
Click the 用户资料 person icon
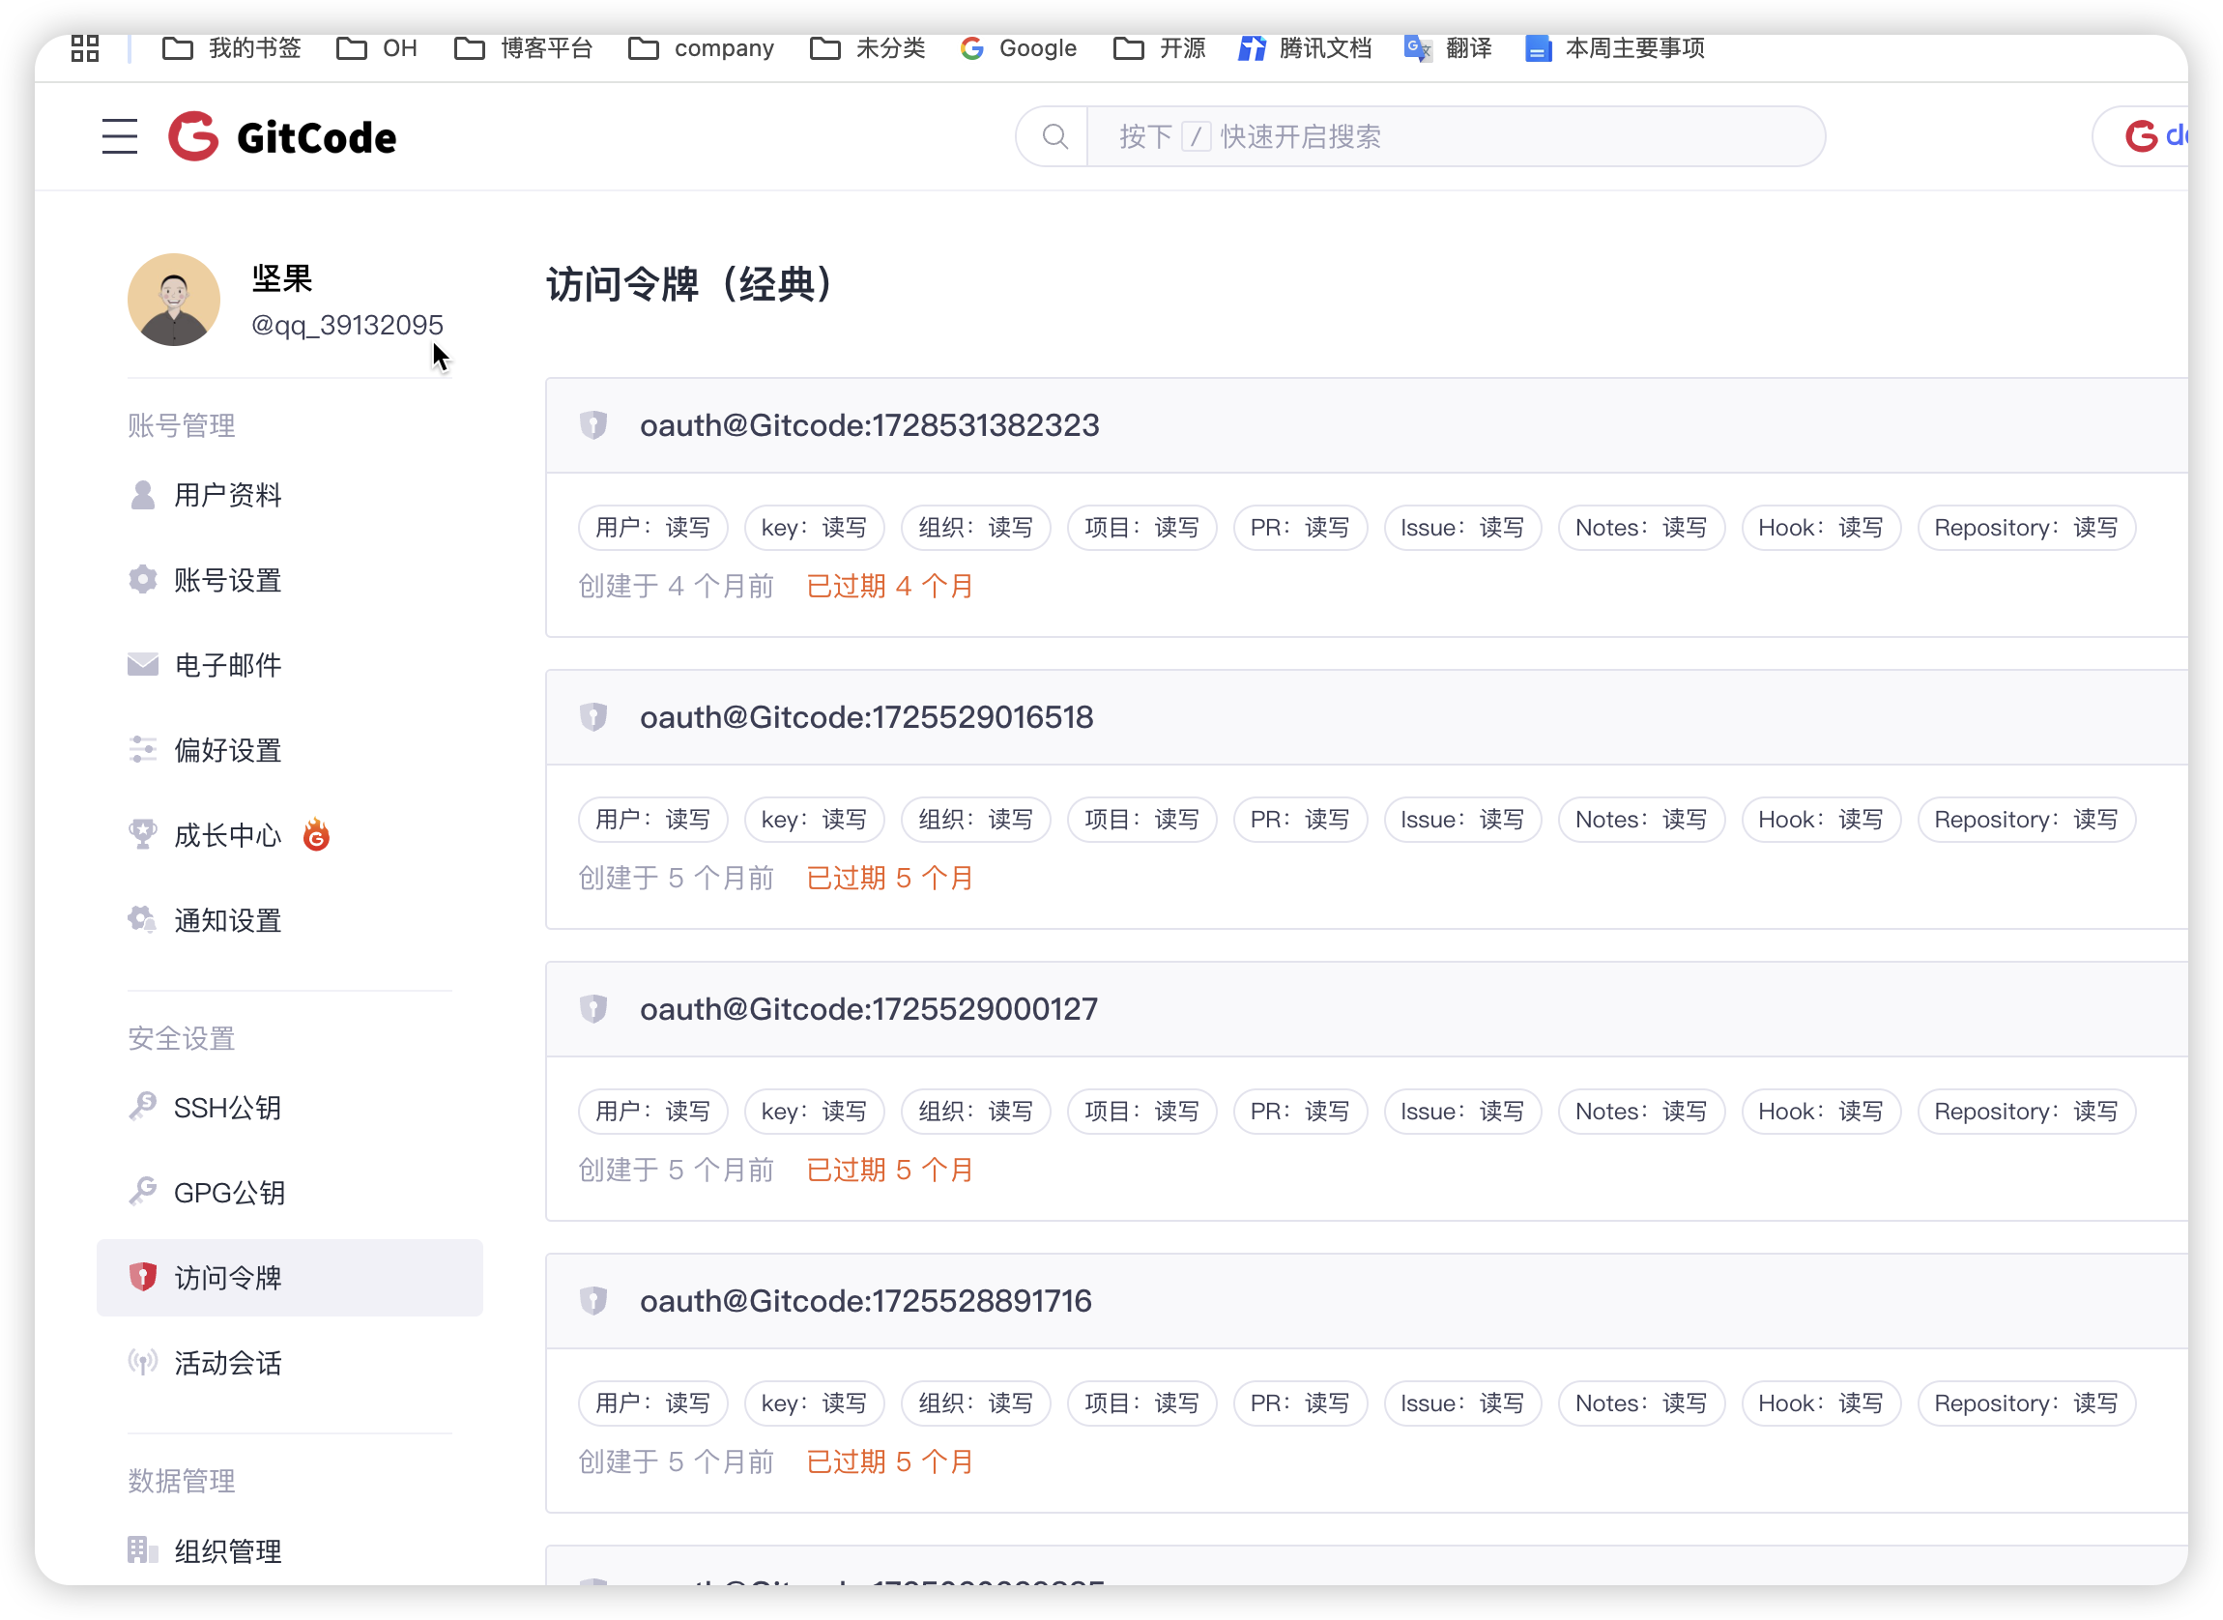(x=143, y=494)
